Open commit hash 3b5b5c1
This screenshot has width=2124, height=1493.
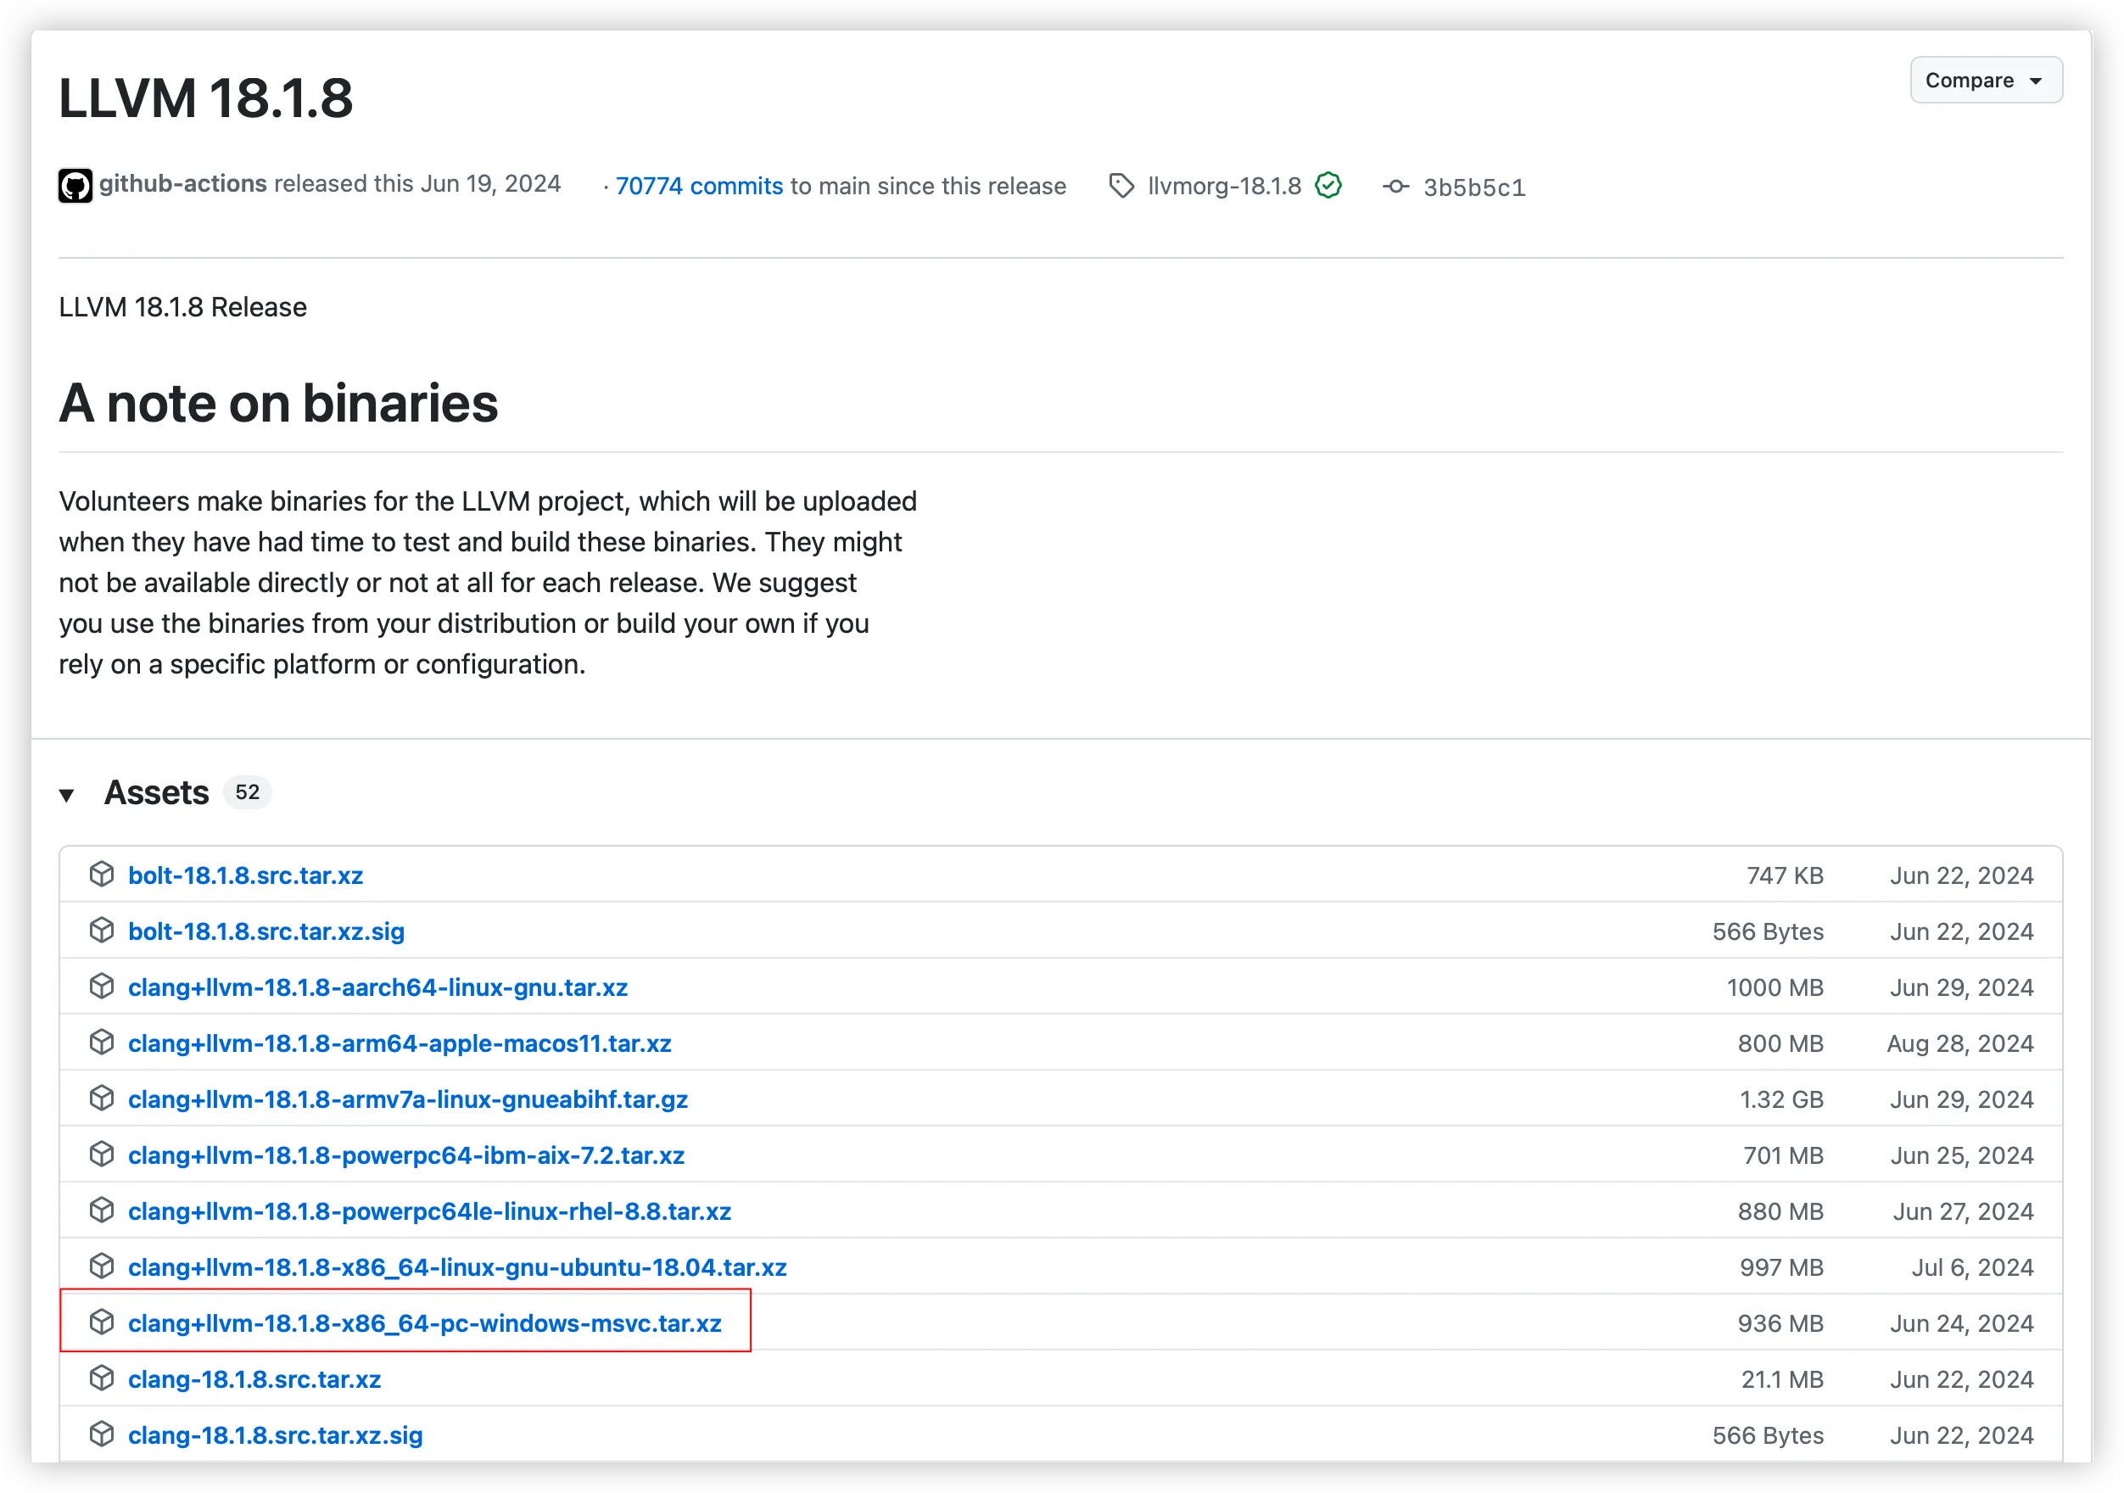(x=1473, y=187)
